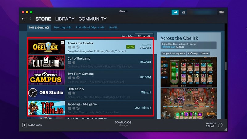Open Rất tích cực reviews link
247x139 pixels.
pyautogui.click(x=168, y=47)
